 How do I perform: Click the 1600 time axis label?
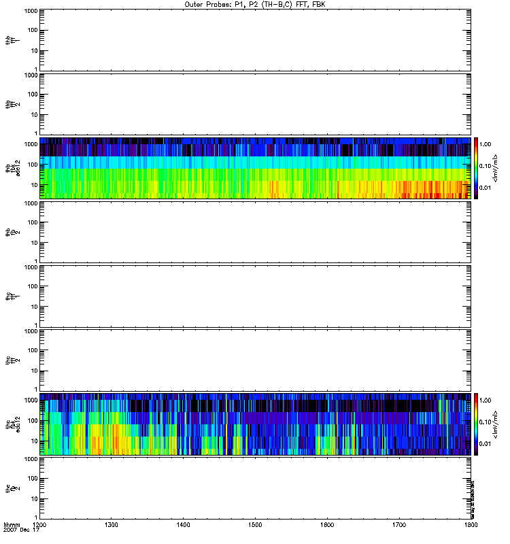click(x=327, y=524)
